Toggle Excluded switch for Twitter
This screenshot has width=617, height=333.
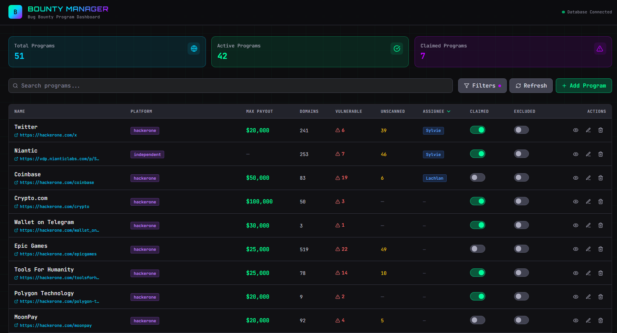[521, 130]
